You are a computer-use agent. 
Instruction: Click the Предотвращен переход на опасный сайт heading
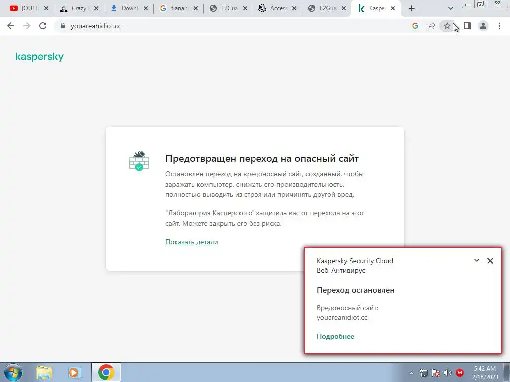(262, 159)
